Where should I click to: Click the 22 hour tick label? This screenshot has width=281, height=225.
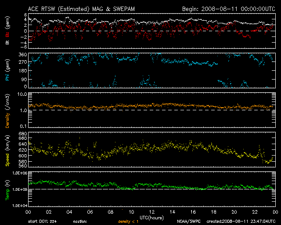click(254, 212)
